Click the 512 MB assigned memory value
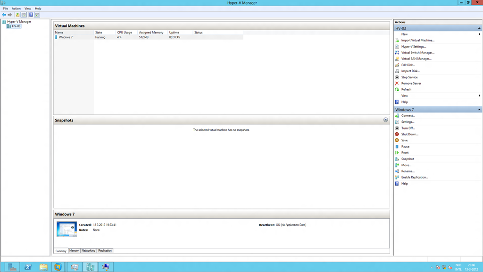The width and height of the screenshot is (483, 272). (x=143, y=37)
